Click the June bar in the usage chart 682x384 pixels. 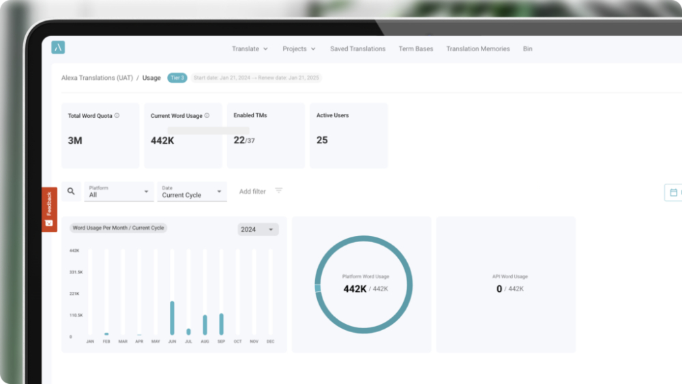(172, 318)
